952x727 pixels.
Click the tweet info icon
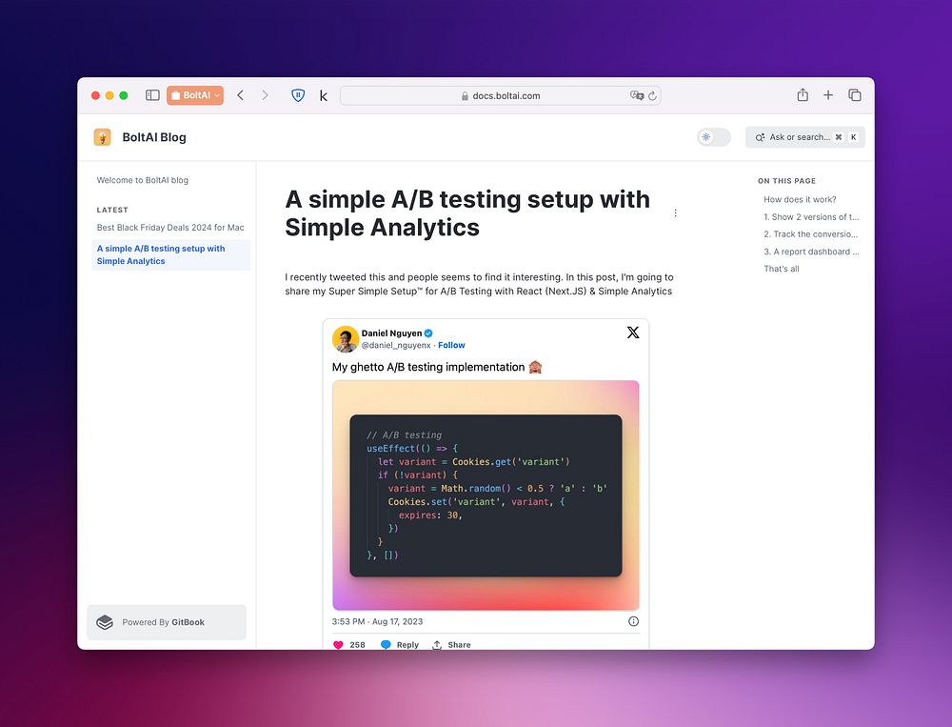click(x=633, y=621)
